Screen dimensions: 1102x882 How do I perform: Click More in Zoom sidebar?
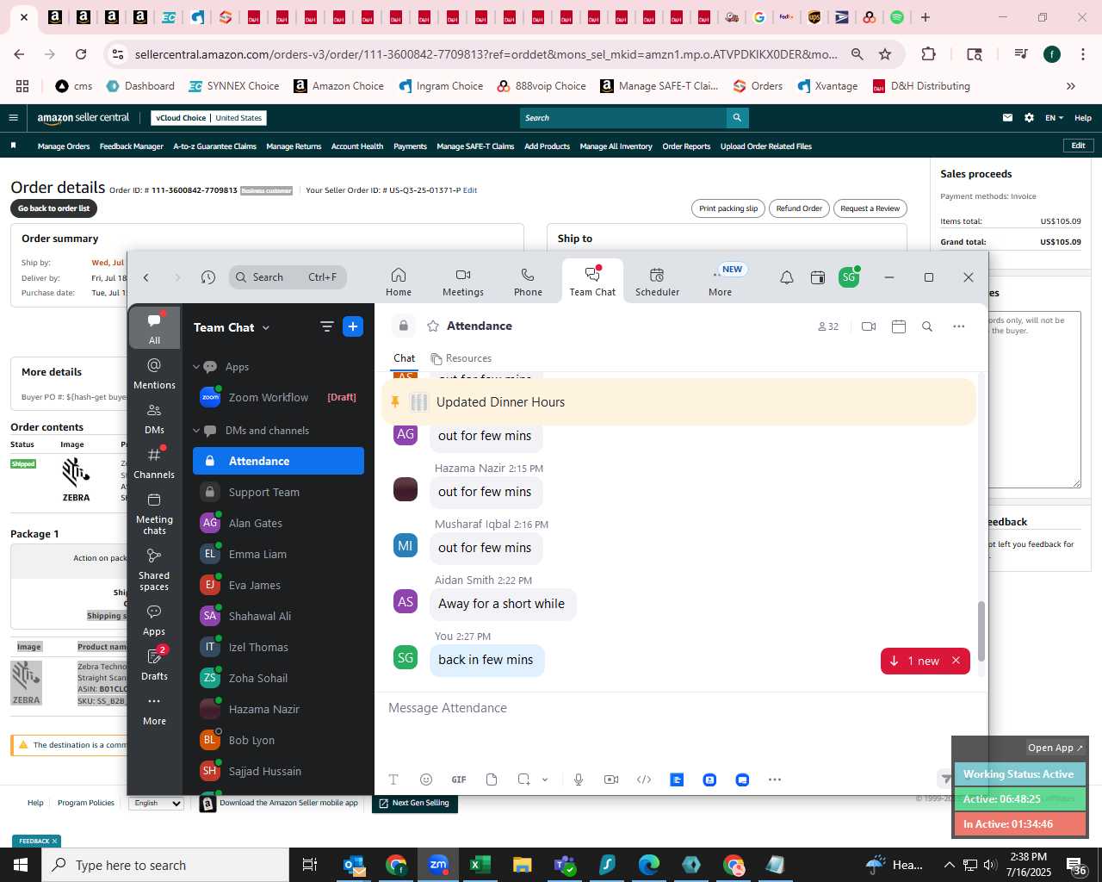point(154,709)
